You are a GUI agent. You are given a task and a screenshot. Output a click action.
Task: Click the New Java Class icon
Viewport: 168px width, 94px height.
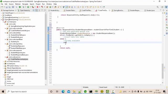50,7
